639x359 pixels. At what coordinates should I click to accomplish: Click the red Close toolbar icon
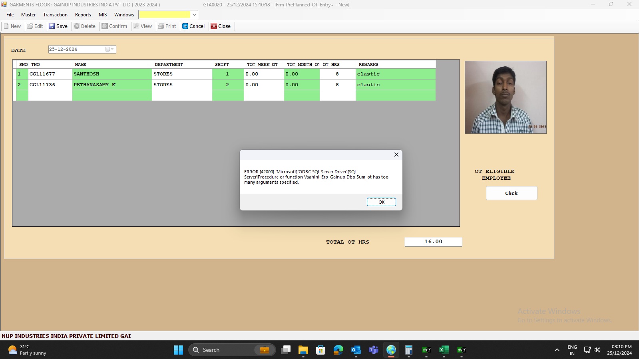pos(214,26)
